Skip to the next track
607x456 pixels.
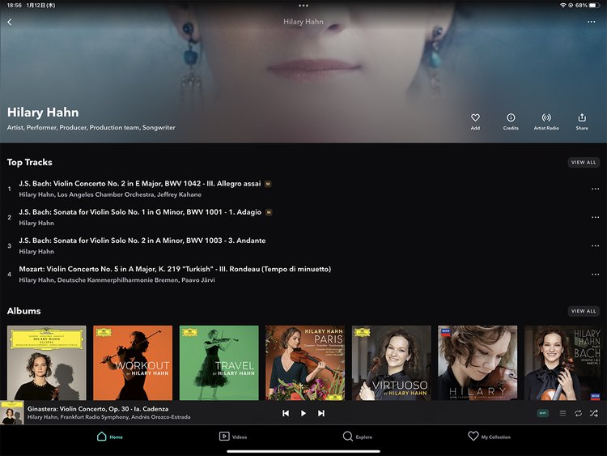tap(321, 413)
